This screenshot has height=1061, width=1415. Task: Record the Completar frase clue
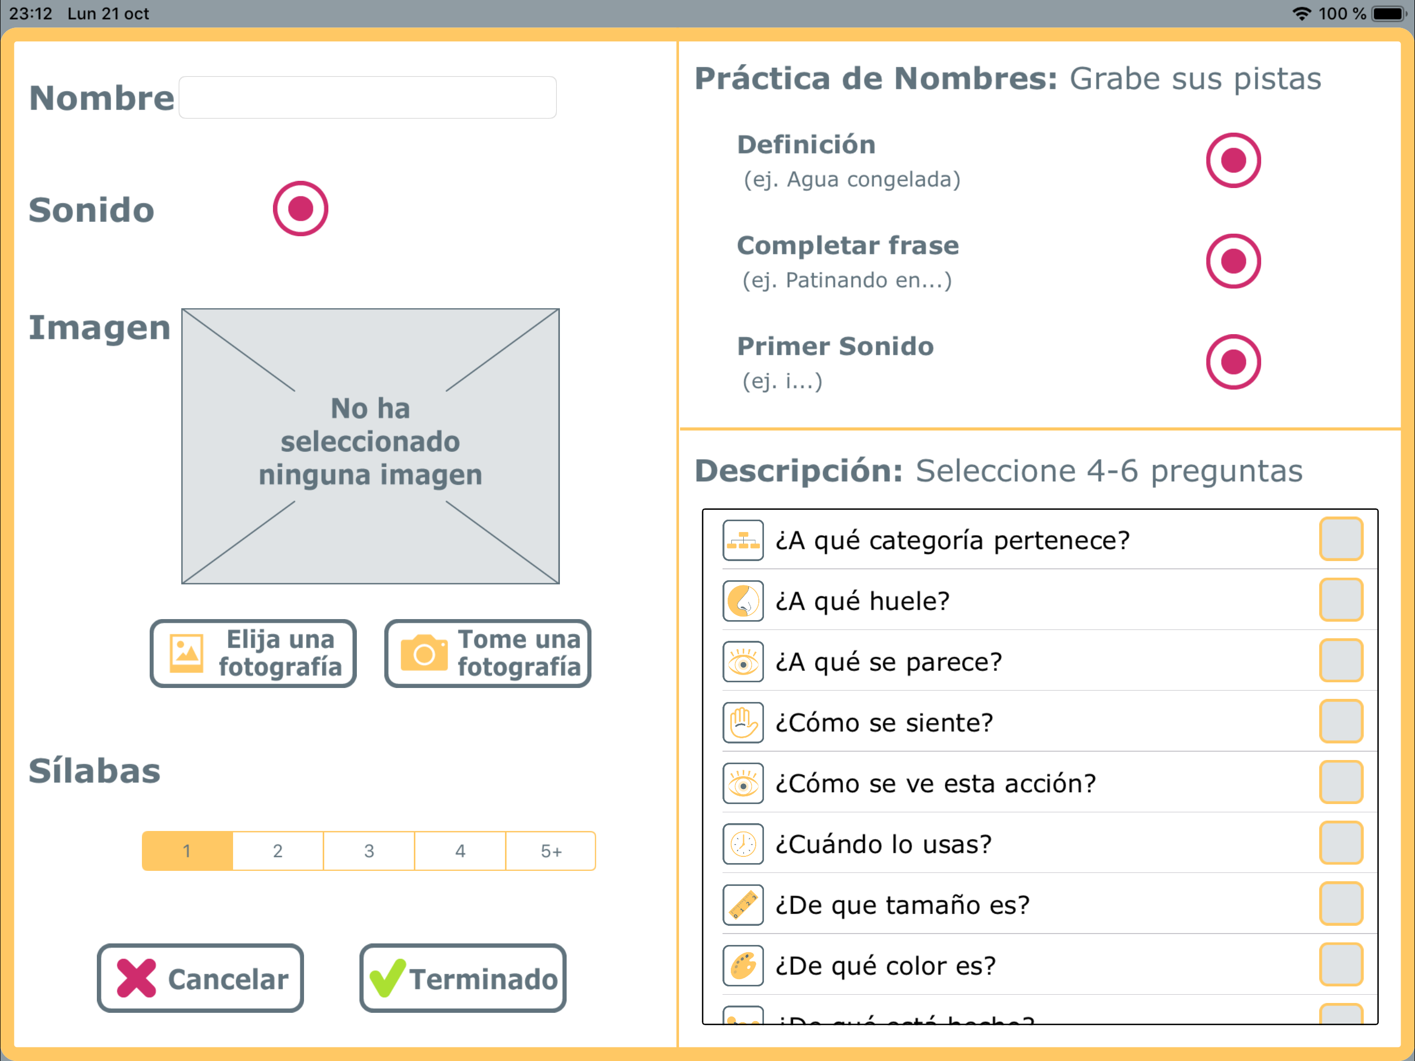[1233, 261]
